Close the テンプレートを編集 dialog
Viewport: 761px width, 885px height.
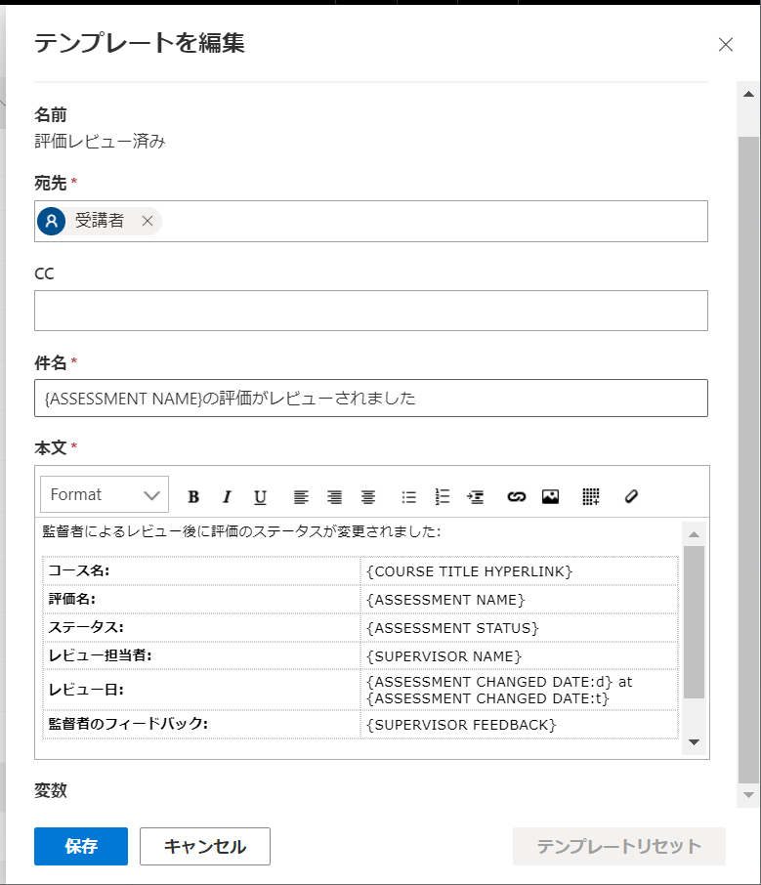click(x=726, y=44)
